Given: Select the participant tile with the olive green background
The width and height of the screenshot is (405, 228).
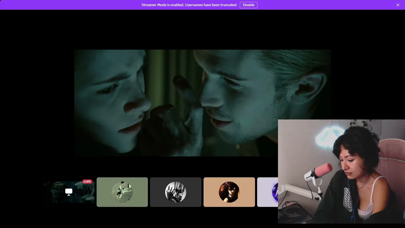Looking at the screenshot, I should coord(122,192).
